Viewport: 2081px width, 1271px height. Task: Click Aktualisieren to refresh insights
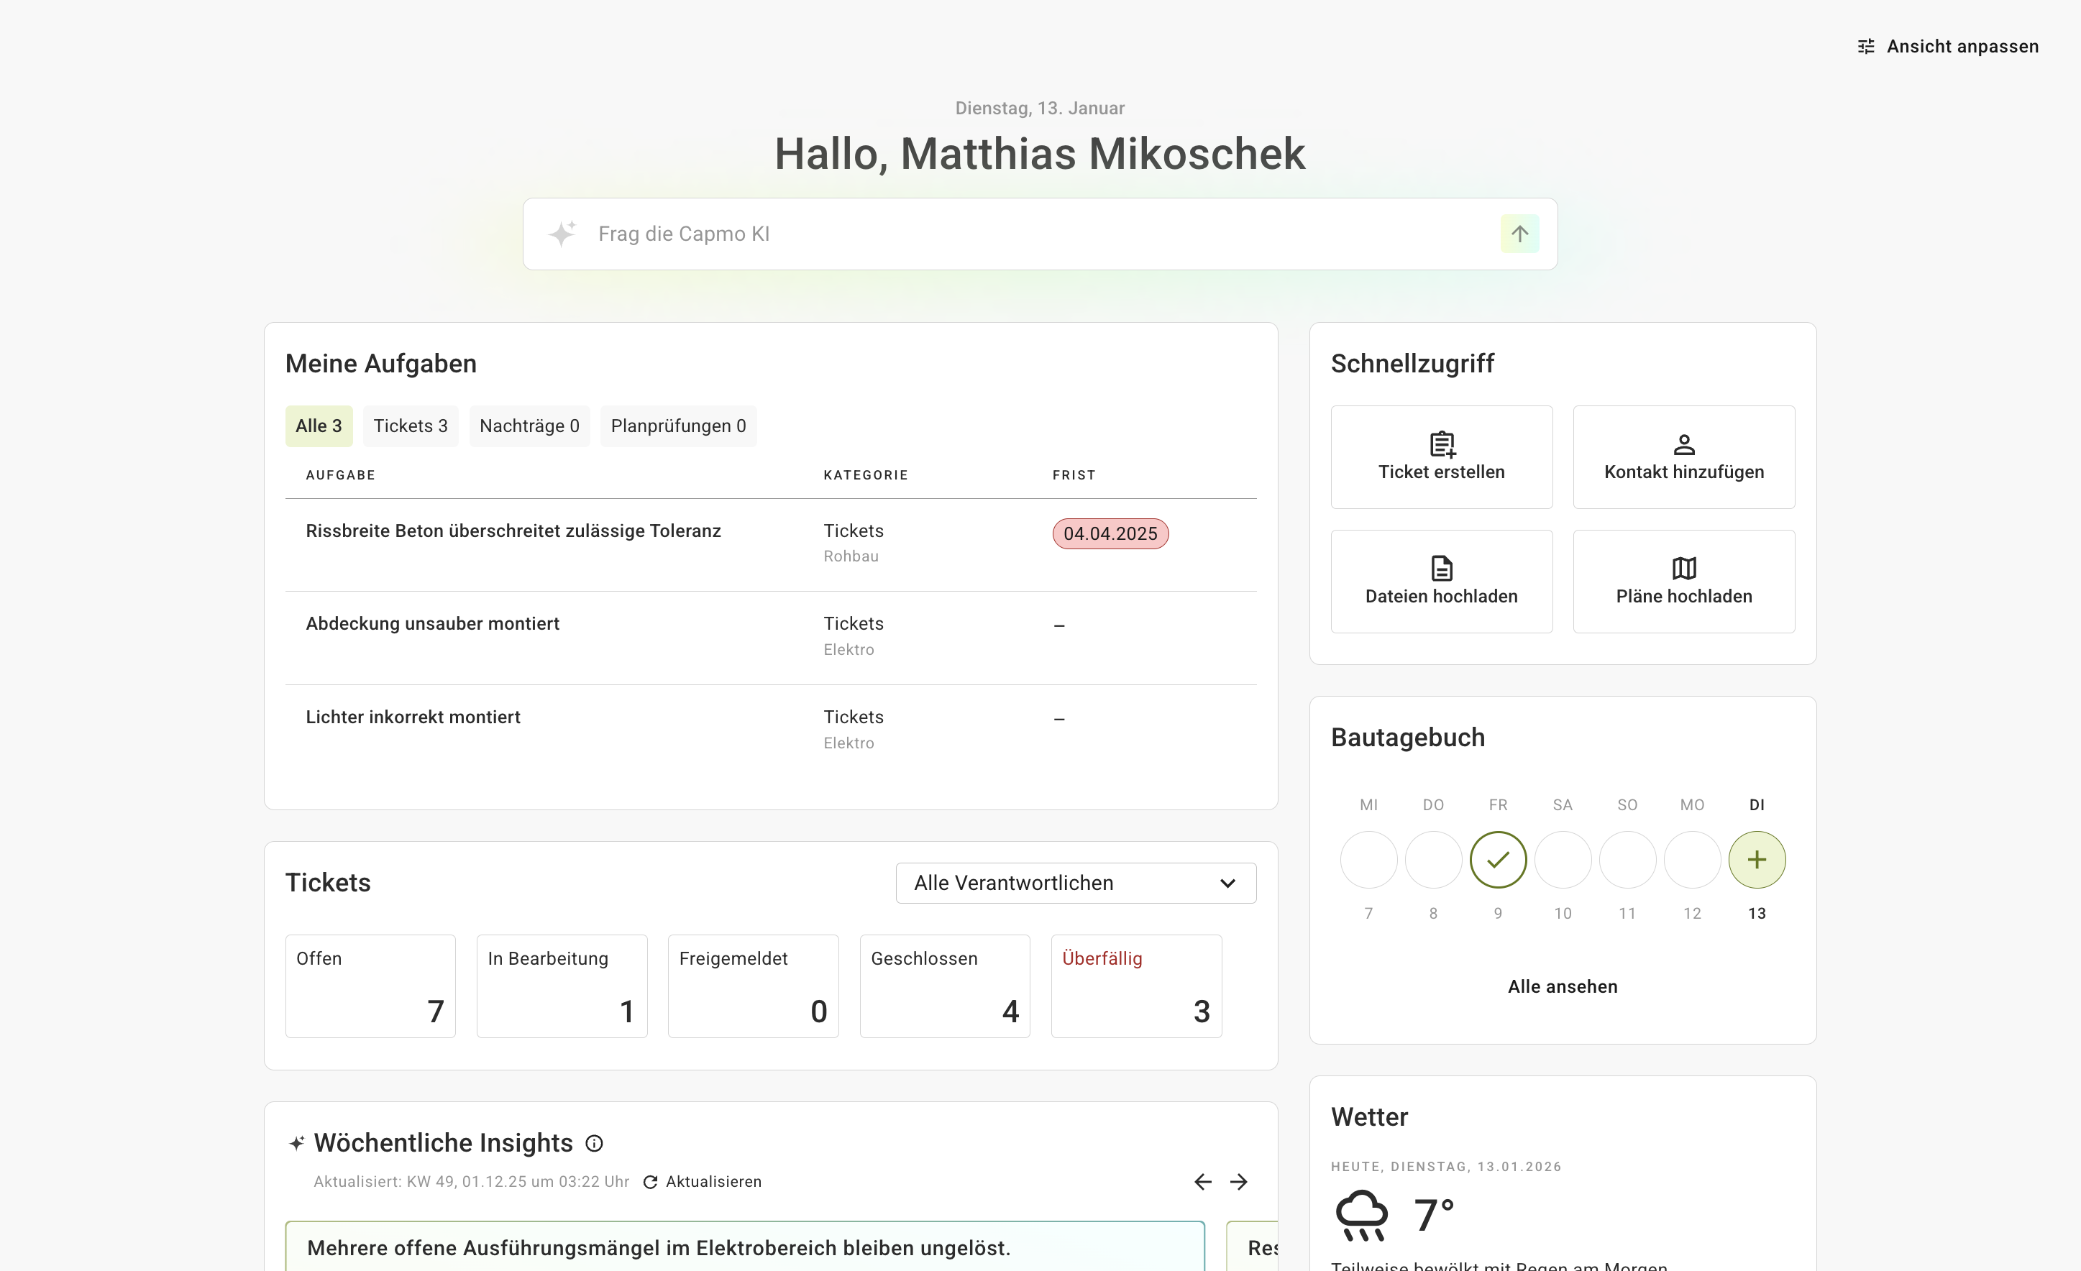(x=703, y=1181)
